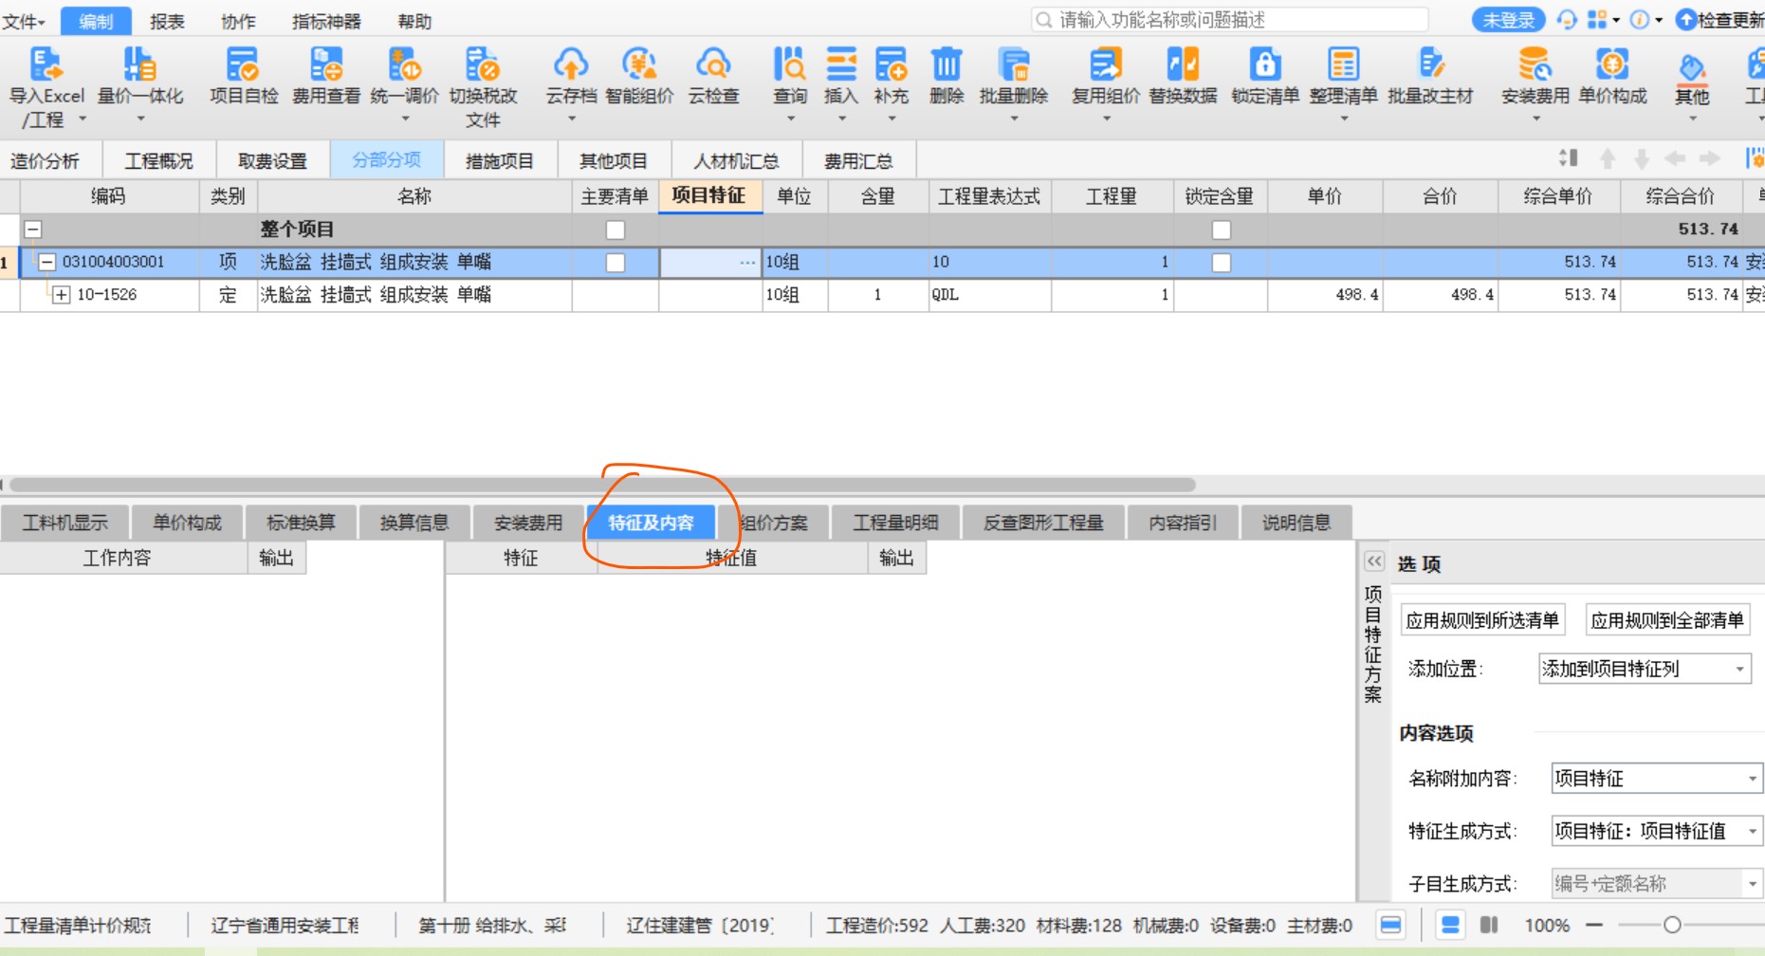Click the search box 请输入功能名称或问题描述
This screenshot has height=956, width=1765.
(1230, 20)
